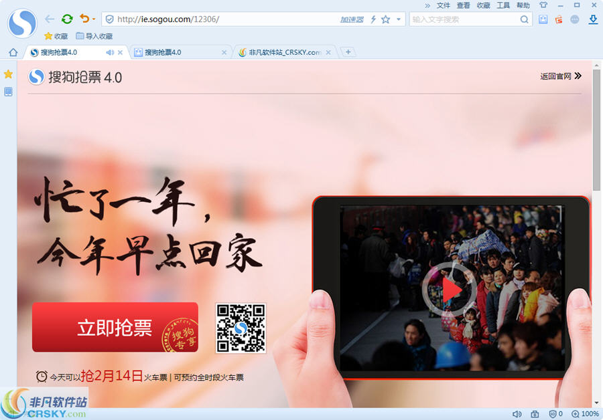Click the red 立即抢票 button
Viewport: 603px width, 420px height.
point(115,327)
